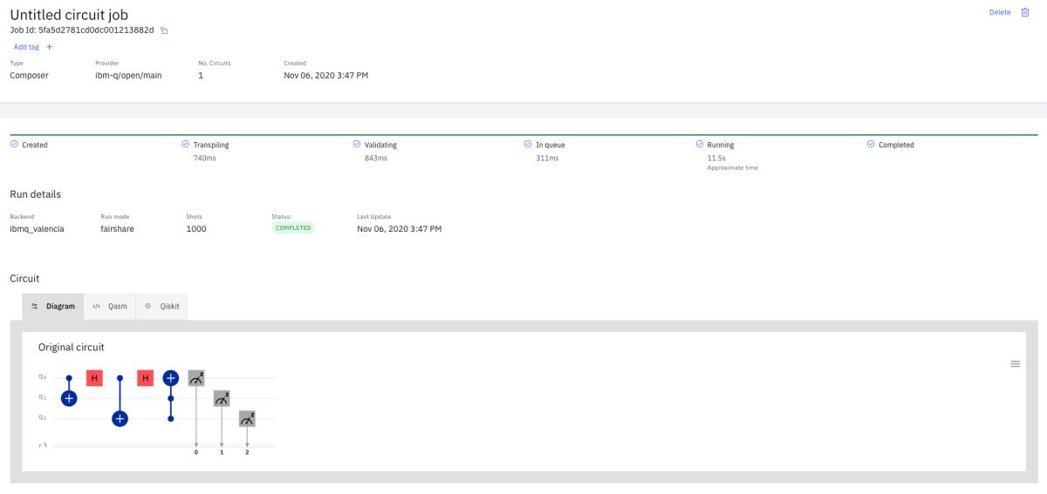Click the Delete link
This screenshot has width=1047, height=494.
tap(1000, 12)
